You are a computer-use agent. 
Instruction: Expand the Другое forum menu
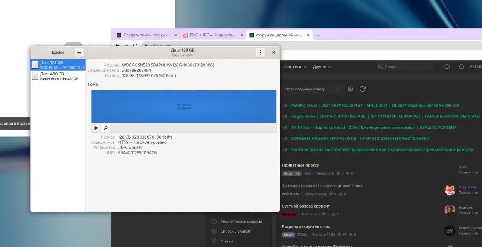(x=322, y=67)
